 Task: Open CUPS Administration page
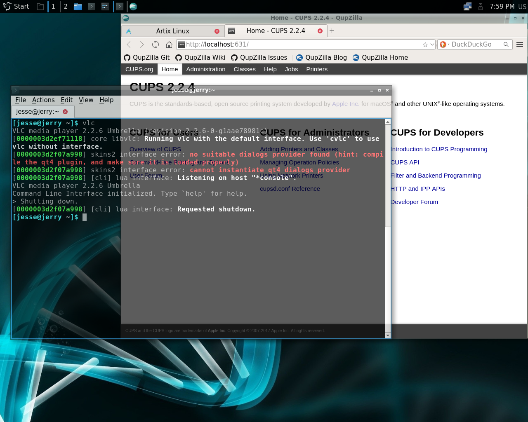pyautogui.click(x=206, y=69)
